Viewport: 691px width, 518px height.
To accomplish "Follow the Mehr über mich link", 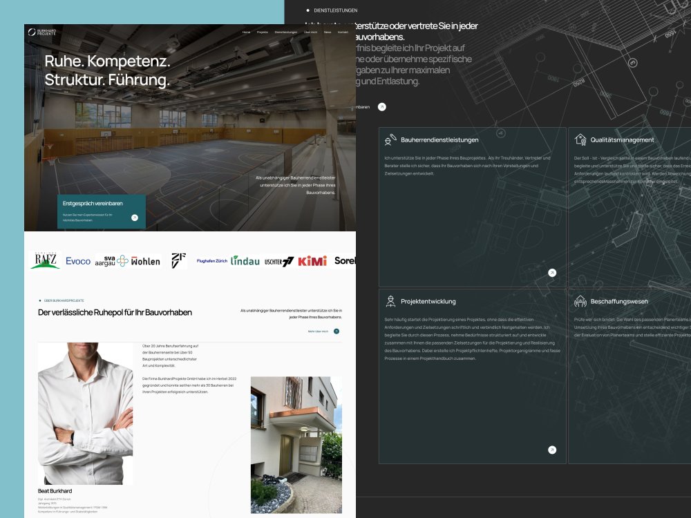I will (318, 332).
